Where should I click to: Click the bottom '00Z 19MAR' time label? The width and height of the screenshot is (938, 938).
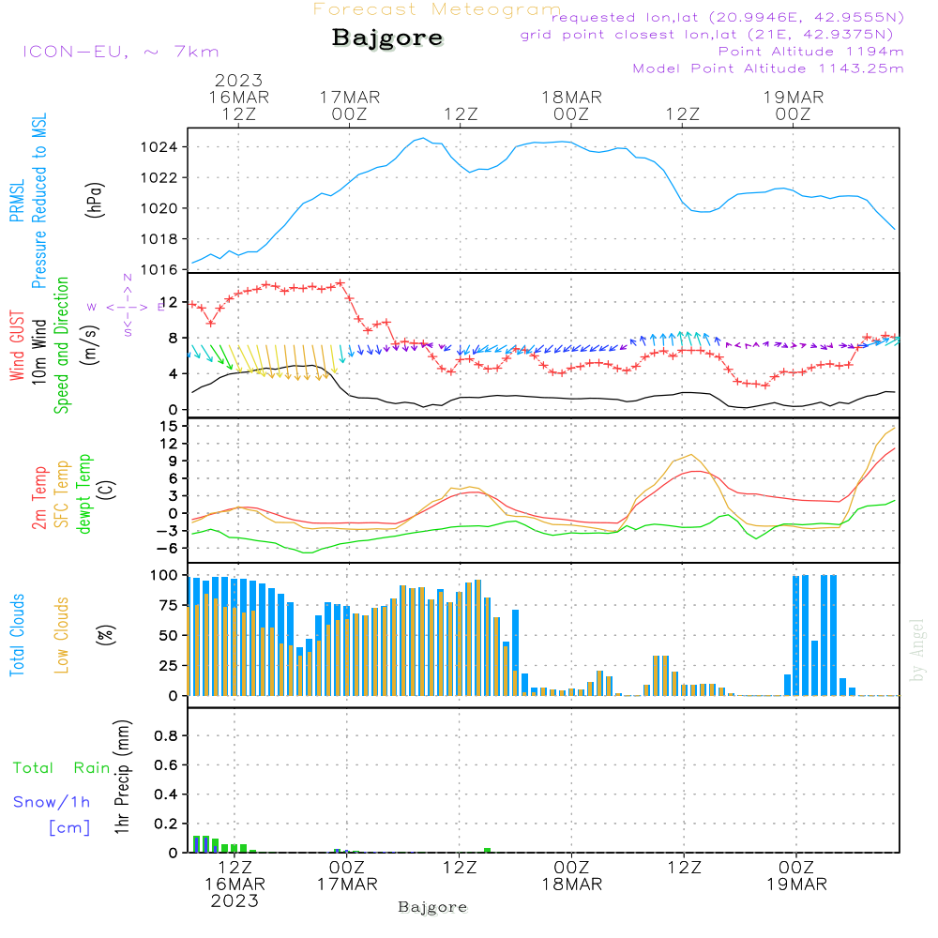tap(796, 876)
